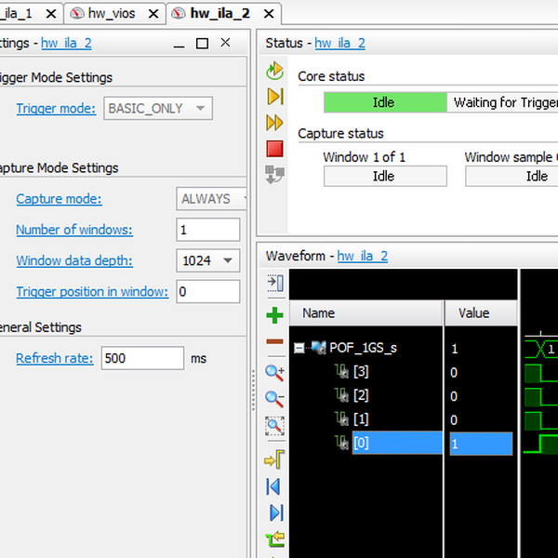
Task: Jump to the last time icon
Action: point(274,512)
